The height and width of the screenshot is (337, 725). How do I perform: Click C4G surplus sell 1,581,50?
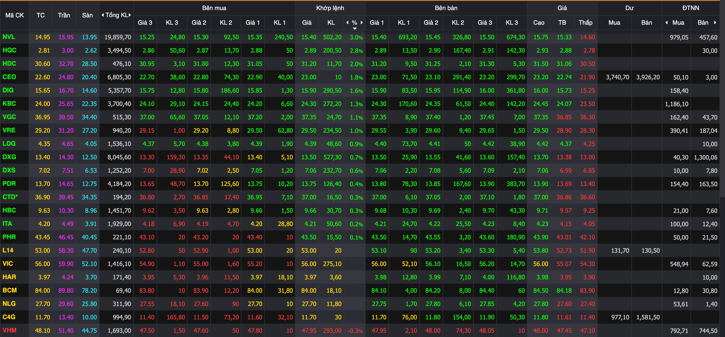[x=648, y=317]
